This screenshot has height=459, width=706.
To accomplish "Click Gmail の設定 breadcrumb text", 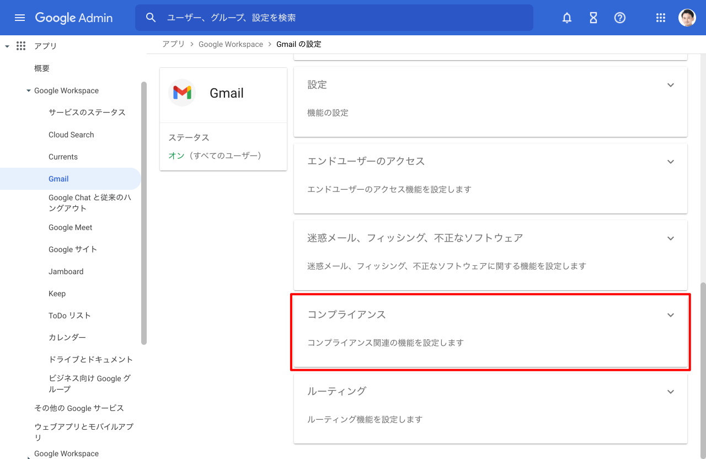I will (x=298, y=44).
